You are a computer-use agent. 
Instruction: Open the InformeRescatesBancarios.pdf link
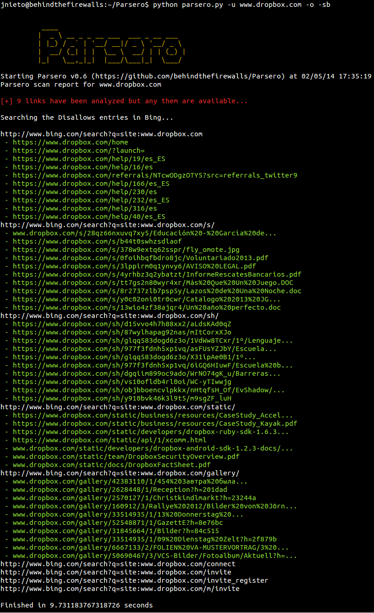157,274
